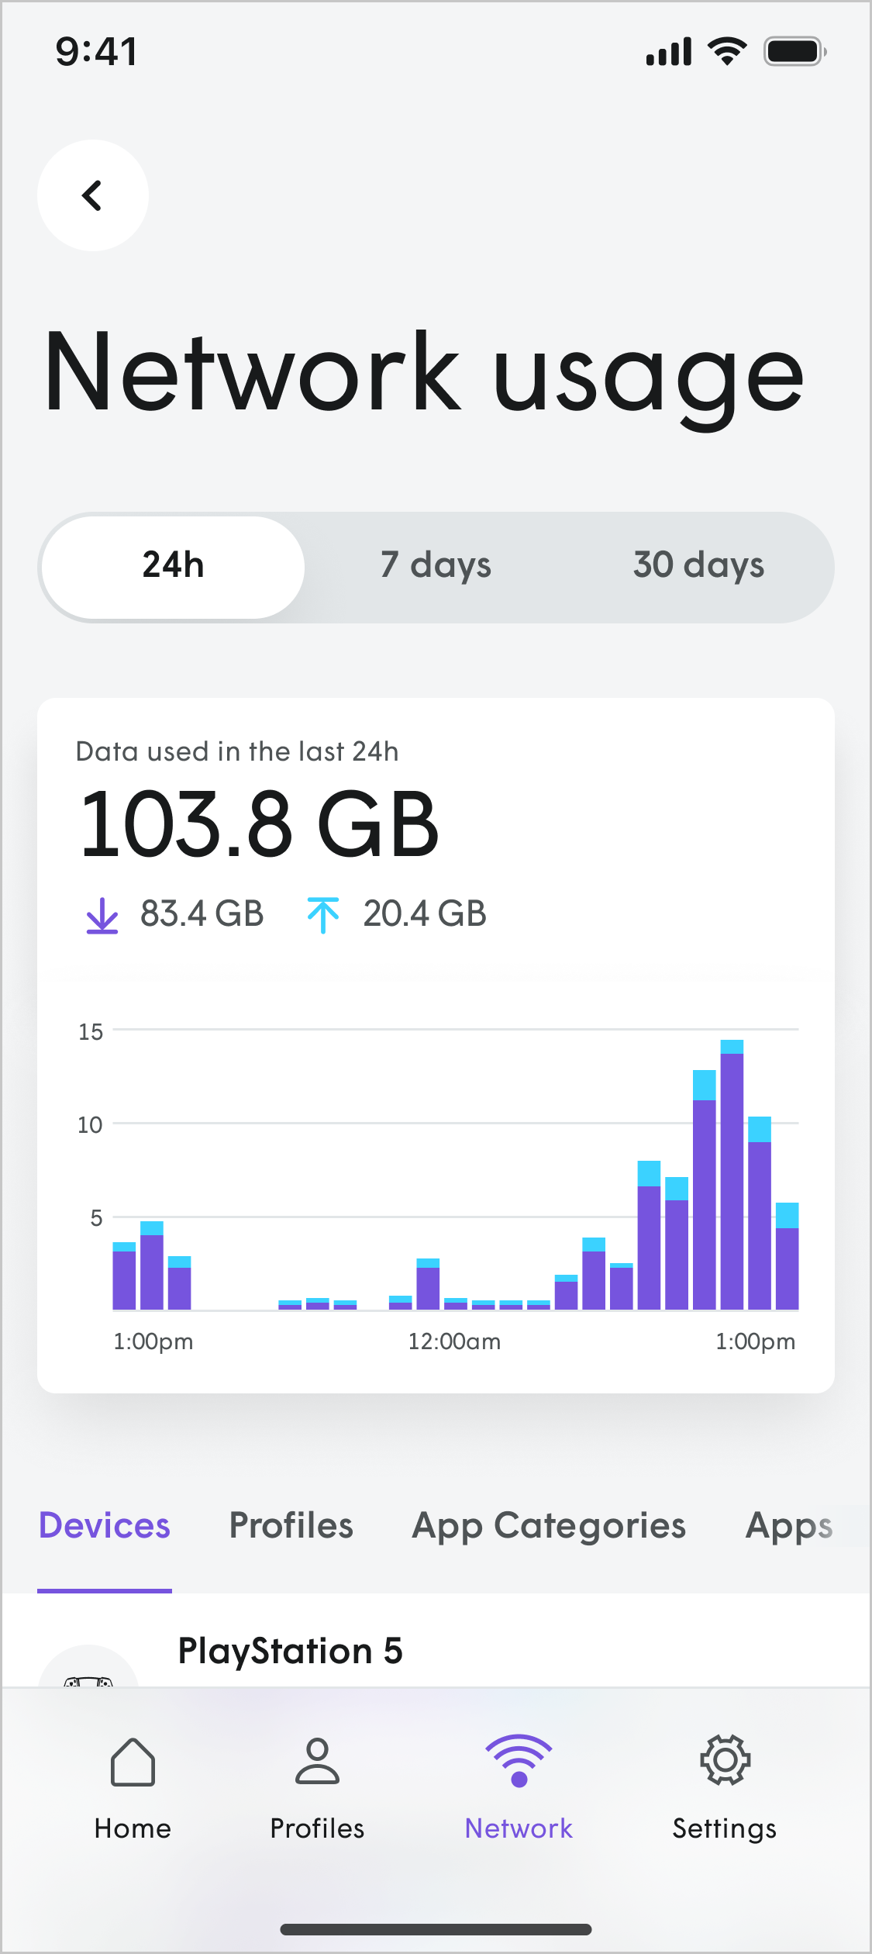
Task: Tap the battery status icon
Action: point(794,52)
